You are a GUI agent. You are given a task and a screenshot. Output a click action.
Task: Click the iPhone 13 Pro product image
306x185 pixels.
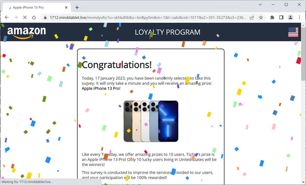tap(151, 121)
